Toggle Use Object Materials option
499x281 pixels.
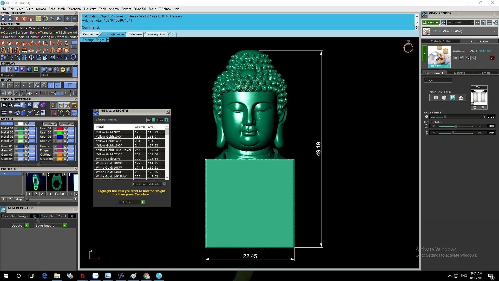164,184
